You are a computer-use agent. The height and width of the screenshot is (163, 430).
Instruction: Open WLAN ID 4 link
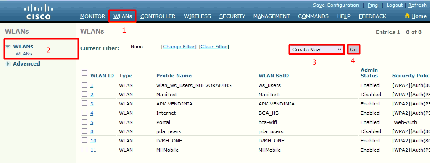(92, 113)
